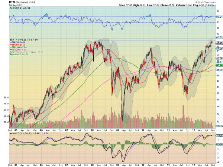The height and width of the screenshot is (167, 223).
Task: Click the 30 label on RSI axis
Action: coord(218,28)
